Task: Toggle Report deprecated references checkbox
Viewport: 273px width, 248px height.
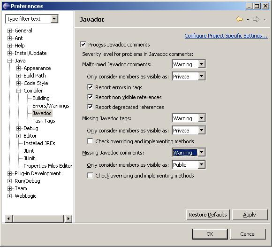Action: [90, 107]
